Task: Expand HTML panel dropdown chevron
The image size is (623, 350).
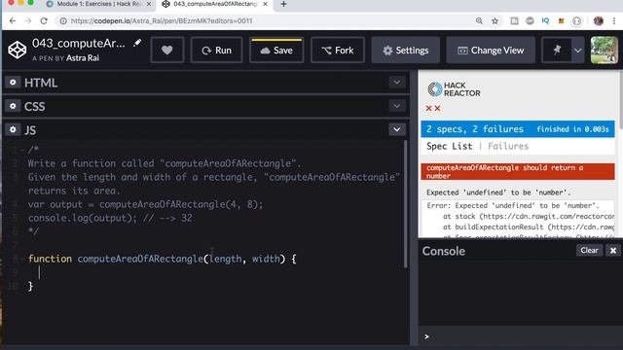Action: point(396,82)
